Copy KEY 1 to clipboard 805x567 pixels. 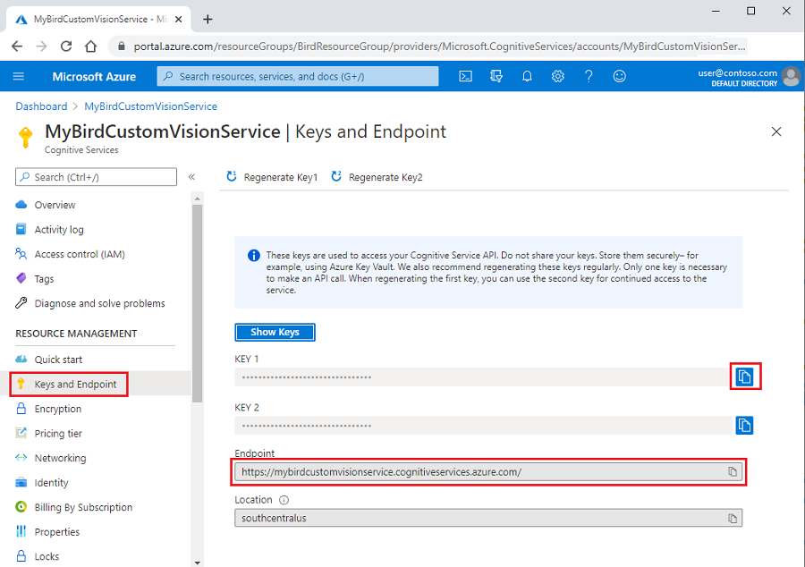(x=744, y=377)
